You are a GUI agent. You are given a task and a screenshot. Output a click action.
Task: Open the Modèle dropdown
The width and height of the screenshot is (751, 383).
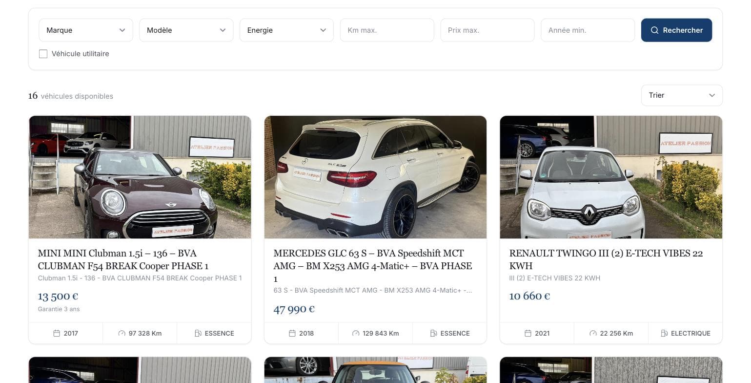click(186, 30)
